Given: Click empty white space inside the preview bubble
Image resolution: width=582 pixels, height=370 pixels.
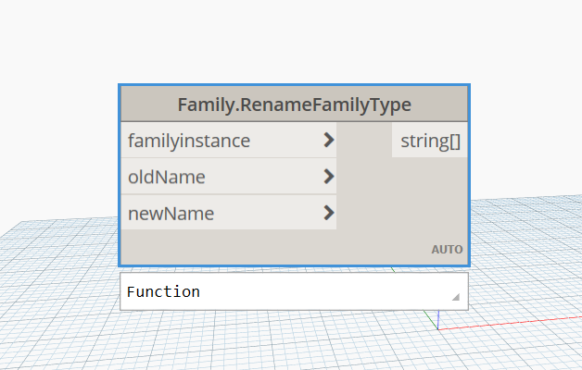Looking at the screenshot, I should pos(324,291).
